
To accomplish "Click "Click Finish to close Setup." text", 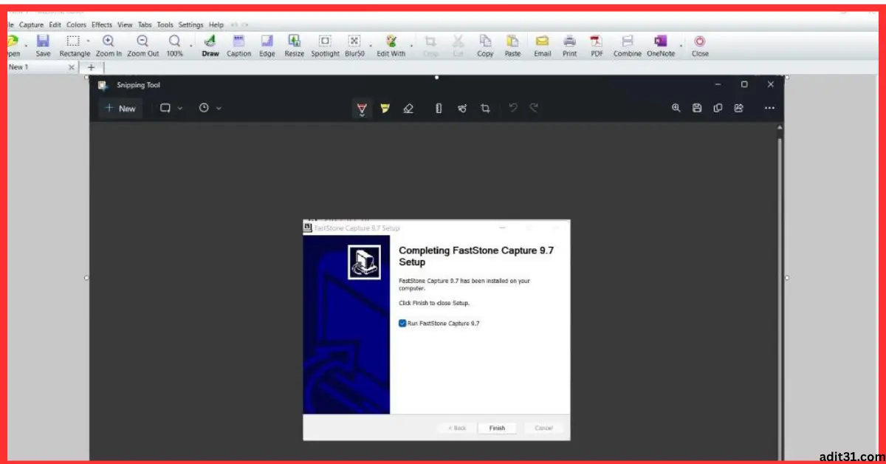I will tap(434, 303).
